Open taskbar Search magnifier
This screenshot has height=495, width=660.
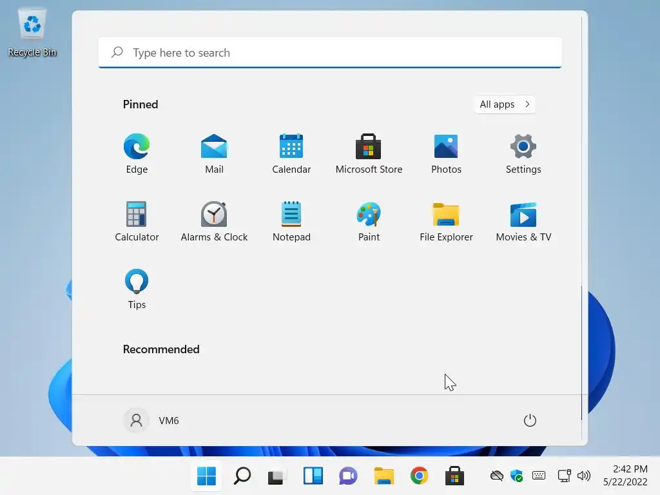(242, 476)
